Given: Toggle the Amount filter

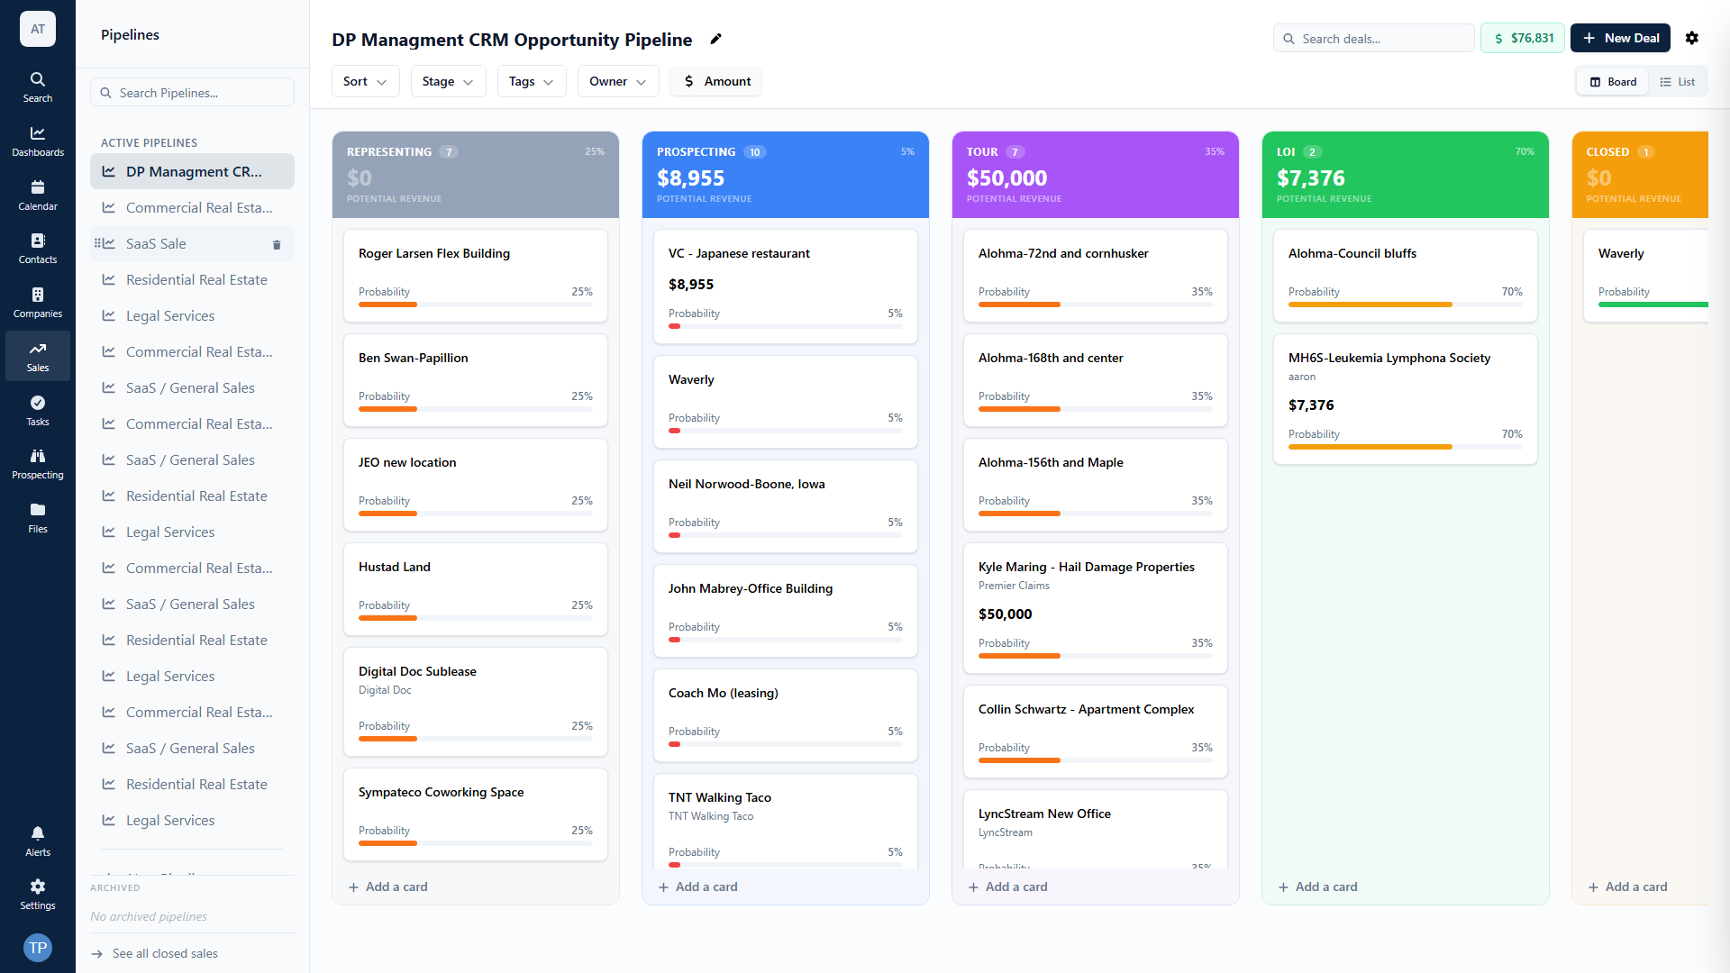Looking at the screenshot, I should pos(717,81).
